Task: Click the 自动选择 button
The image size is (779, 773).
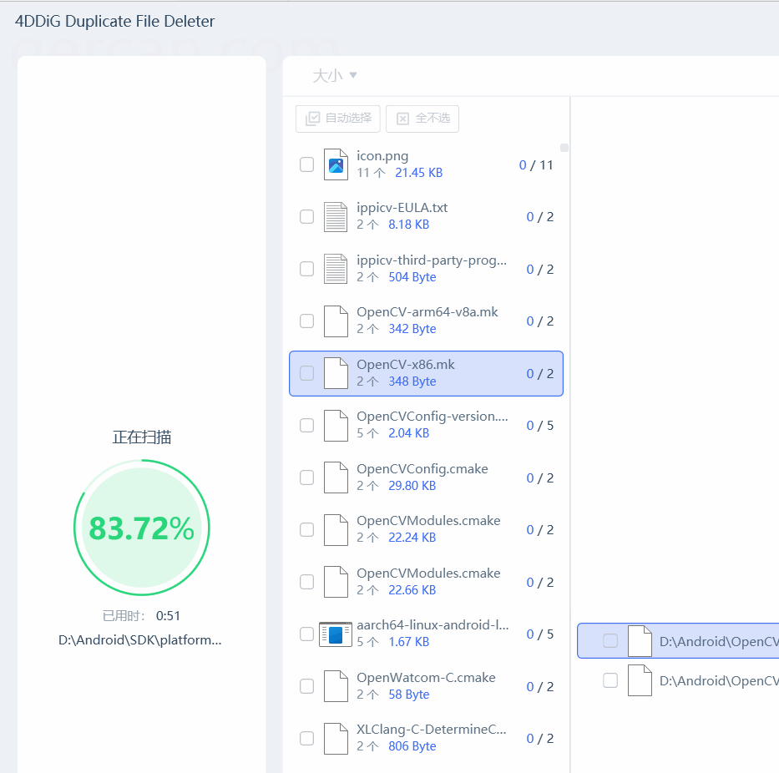Action: point(338,119)
